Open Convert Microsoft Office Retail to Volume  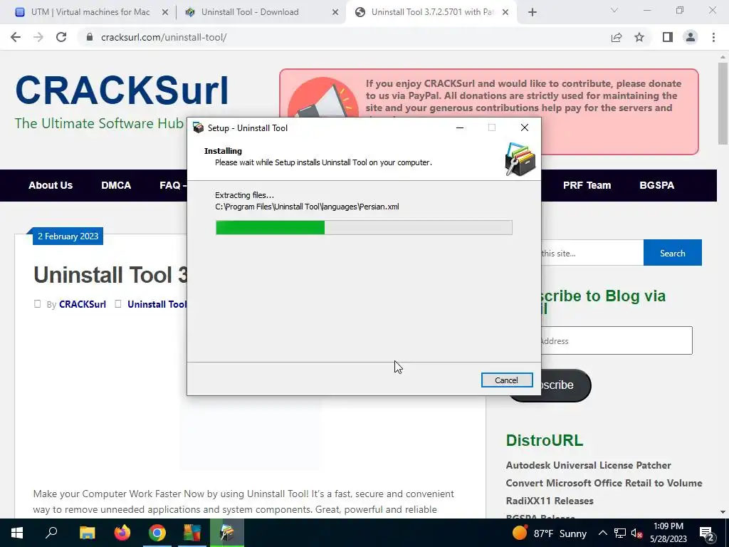pyautogui.click(x=604, y=483)
